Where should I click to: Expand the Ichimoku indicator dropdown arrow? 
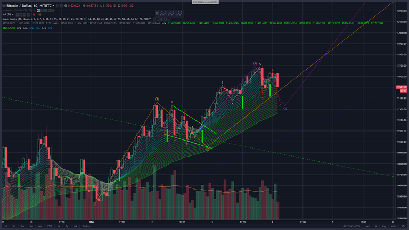tap(34, 10)
